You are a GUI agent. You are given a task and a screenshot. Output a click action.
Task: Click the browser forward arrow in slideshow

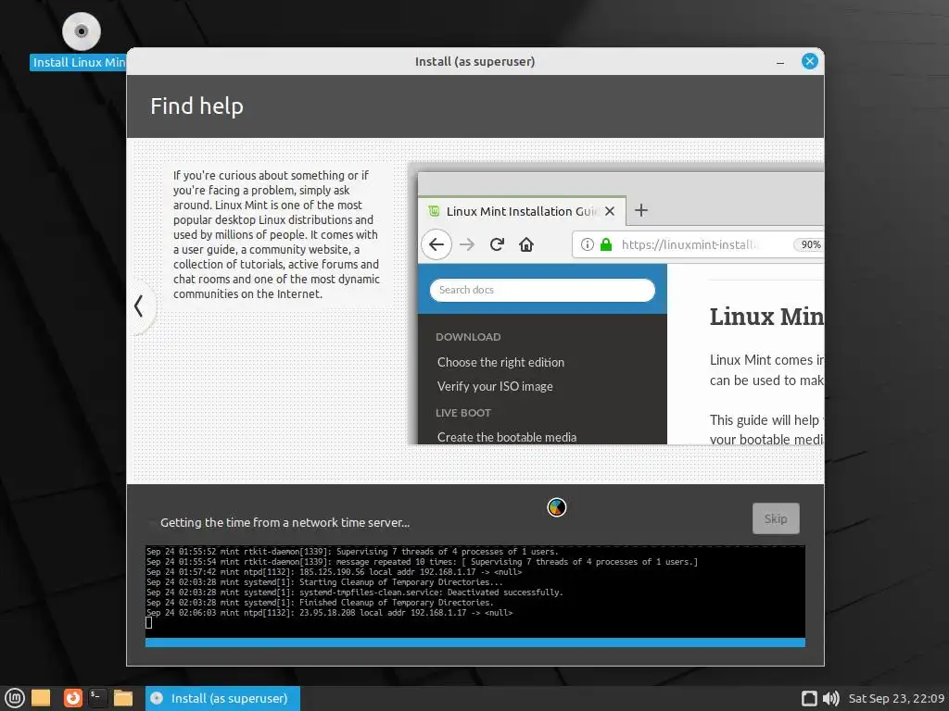click(x=467, y=244)
